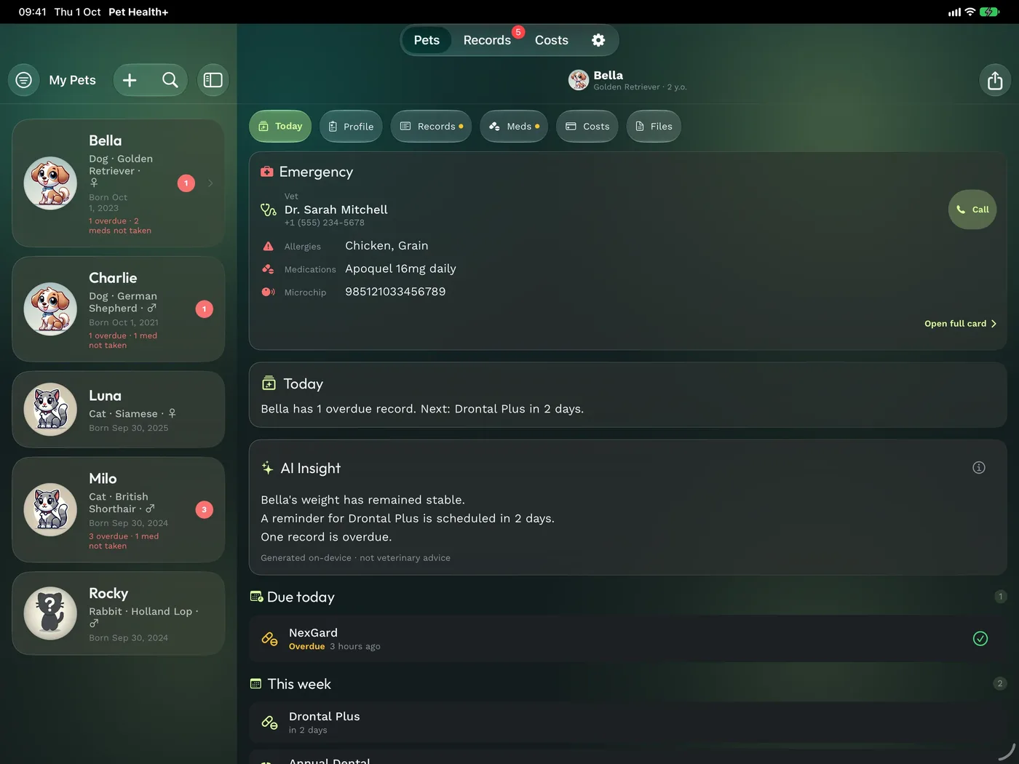1019x764 pixels.
Task: Open the NexGard overdue entry
Action: pyautogui.click(x=628, y=639)
